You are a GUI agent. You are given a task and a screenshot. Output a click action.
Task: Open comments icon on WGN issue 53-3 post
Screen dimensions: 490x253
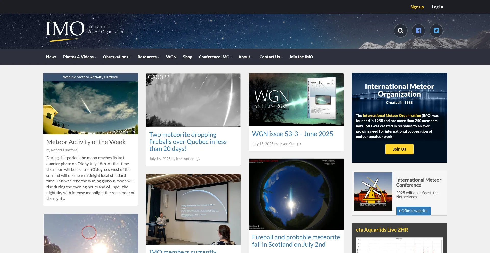[x=299, y=144]
